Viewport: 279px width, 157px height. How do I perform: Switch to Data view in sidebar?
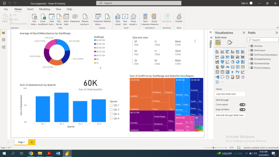4,40
